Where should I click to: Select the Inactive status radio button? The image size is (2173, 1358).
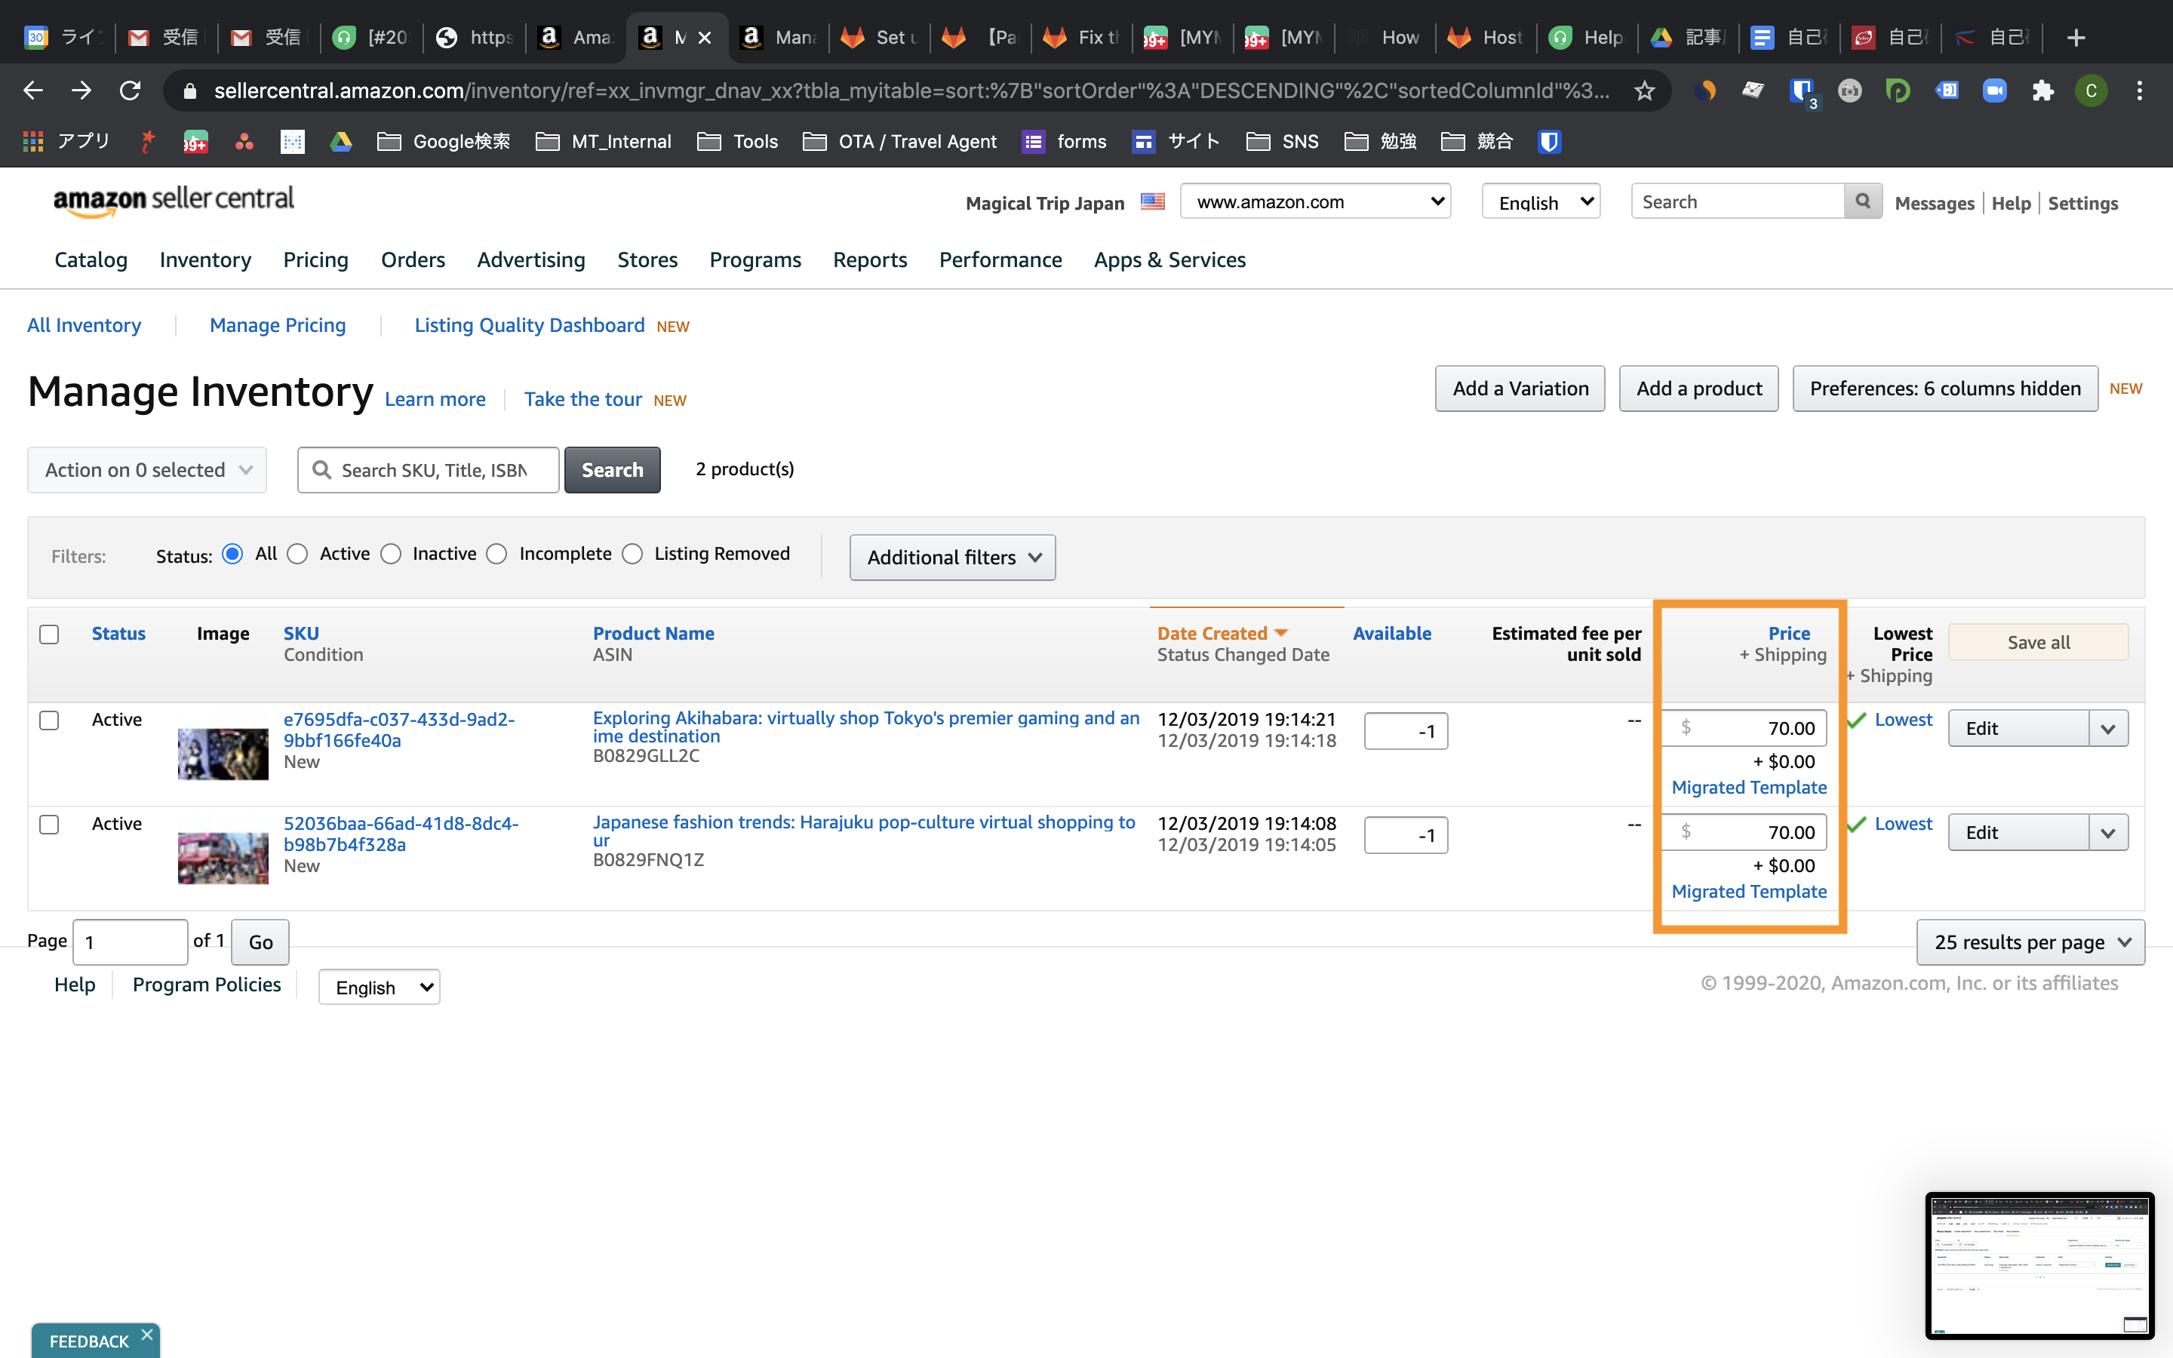click(391, 555)
